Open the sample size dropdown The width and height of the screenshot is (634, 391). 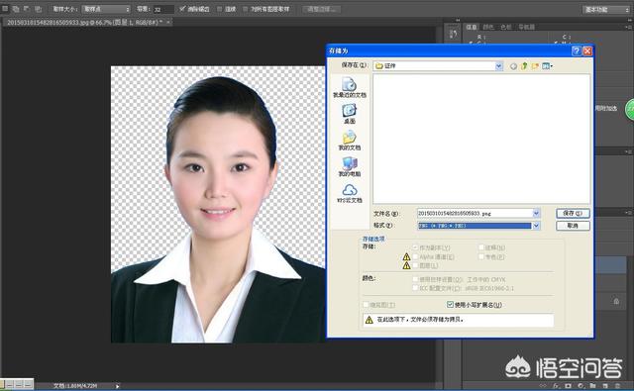coord(107,9)
